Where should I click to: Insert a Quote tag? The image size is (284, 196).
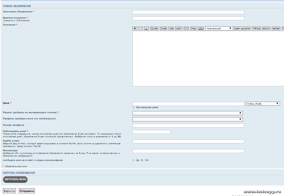pos(154,28)
